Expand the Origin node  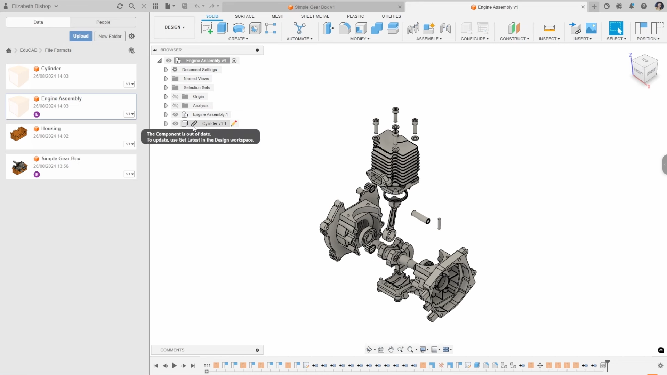point(166,97)
